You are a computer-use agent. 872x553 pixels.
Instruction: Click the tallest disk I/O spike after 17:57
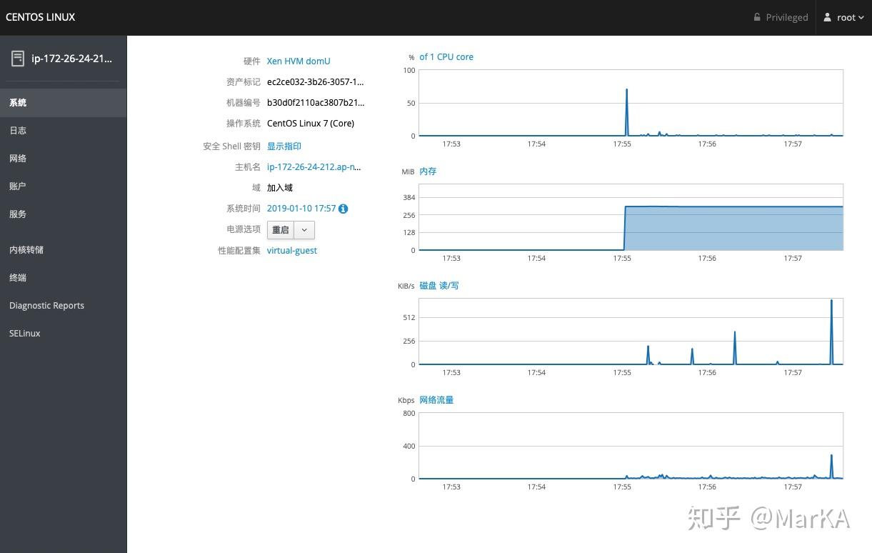point(831,332)
